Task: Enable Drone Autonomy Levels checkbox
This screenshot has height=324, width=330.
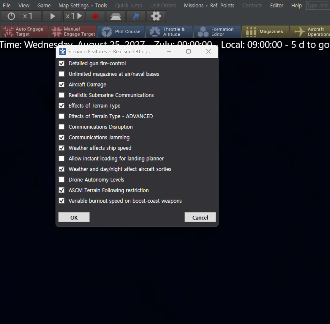Action: click(61, 179)
